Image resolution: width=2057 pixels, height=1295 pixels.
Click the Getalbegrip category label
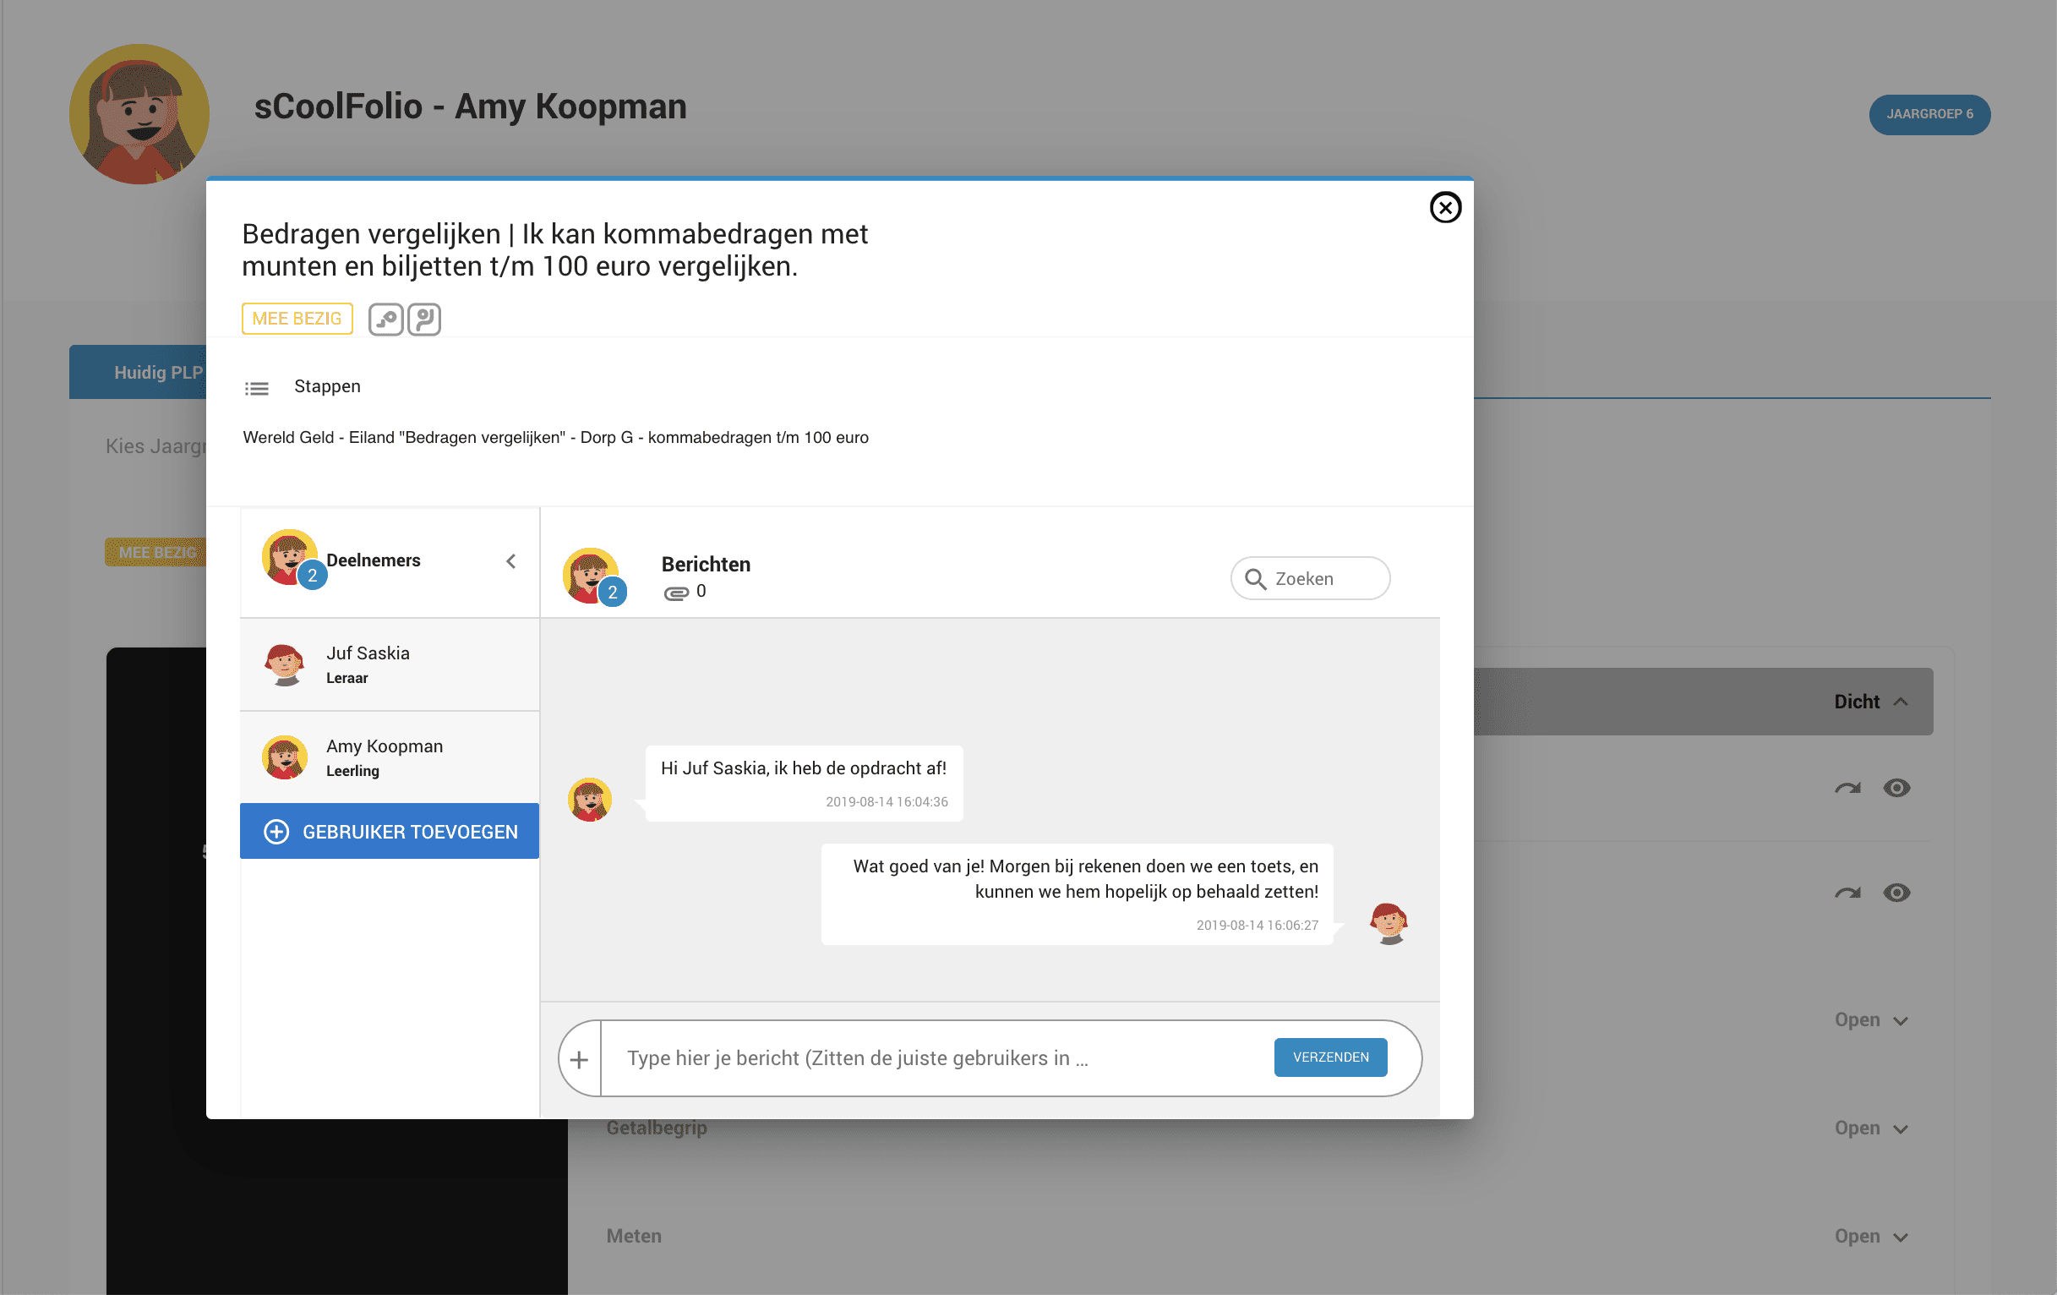pos(656,1128)
